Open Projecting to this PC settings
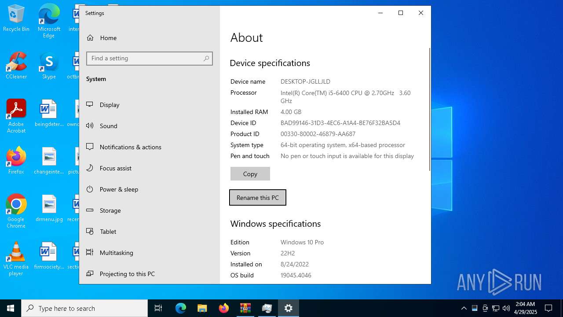Screen dimensions: 563x317 coord(150,274)
